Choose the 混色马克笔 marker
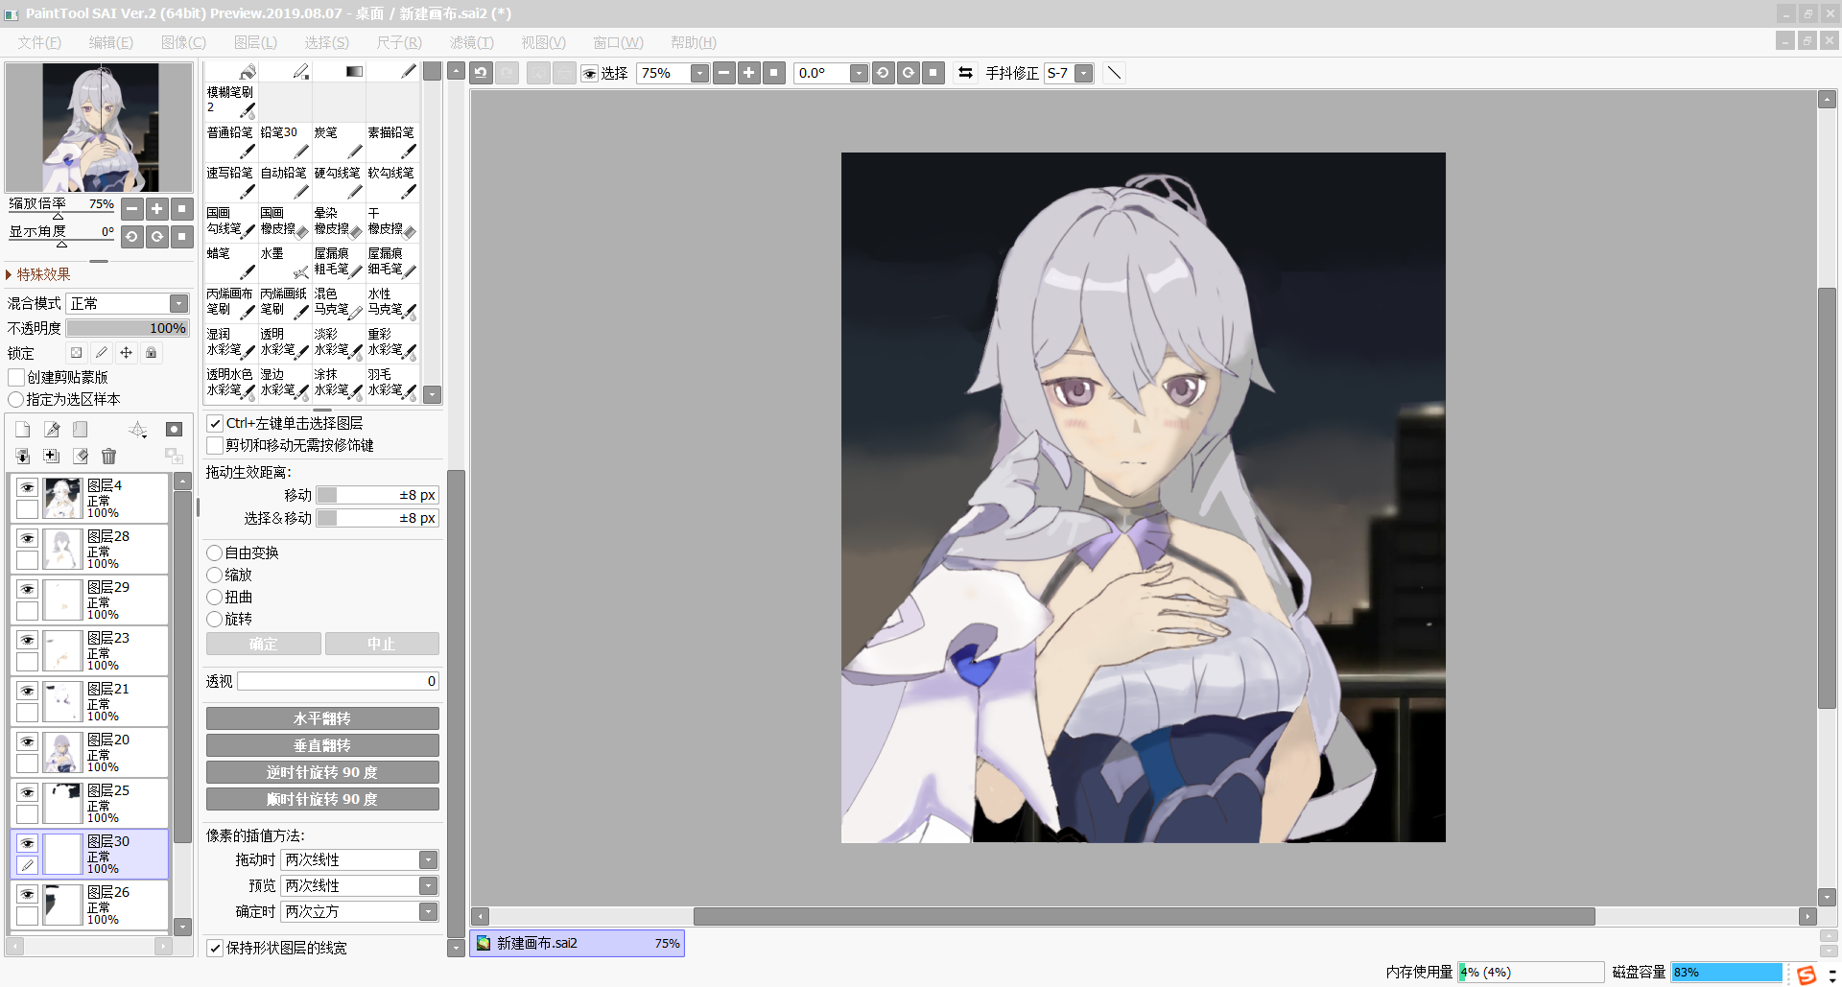The height and width of the screenshot is (987, 1842). tap(339, 303)
